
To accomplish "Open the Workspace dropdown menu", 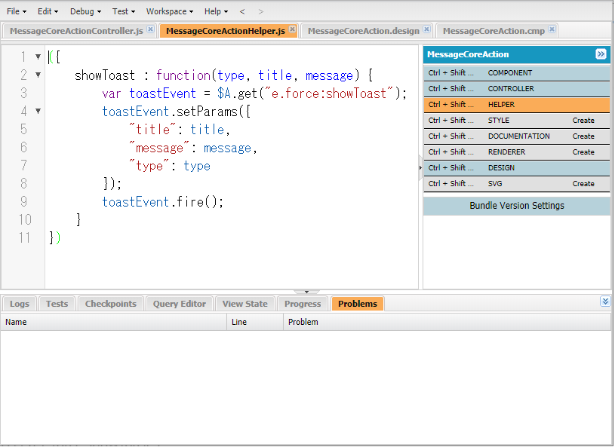I will tap(170, 11).
